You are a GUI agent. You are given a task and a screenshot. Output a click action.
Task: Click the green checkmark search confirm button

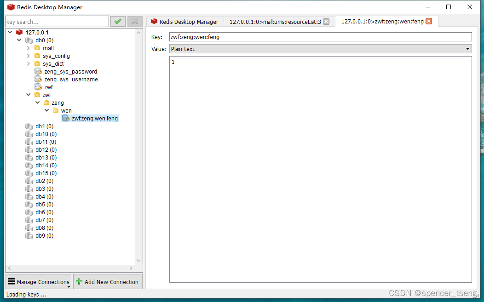[x=118, y=21]
